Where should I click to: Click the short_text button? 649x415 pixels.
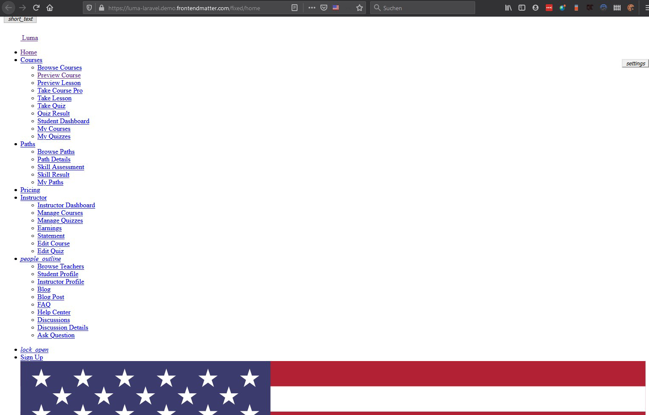coord(20,19)
